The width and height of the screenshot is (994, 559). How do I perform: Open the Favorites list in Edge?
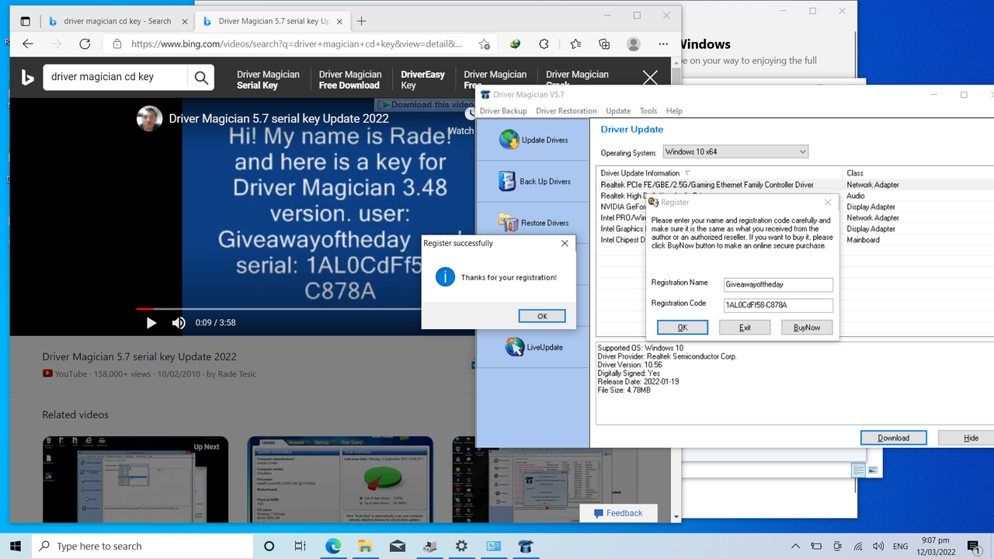click(575, 44)
